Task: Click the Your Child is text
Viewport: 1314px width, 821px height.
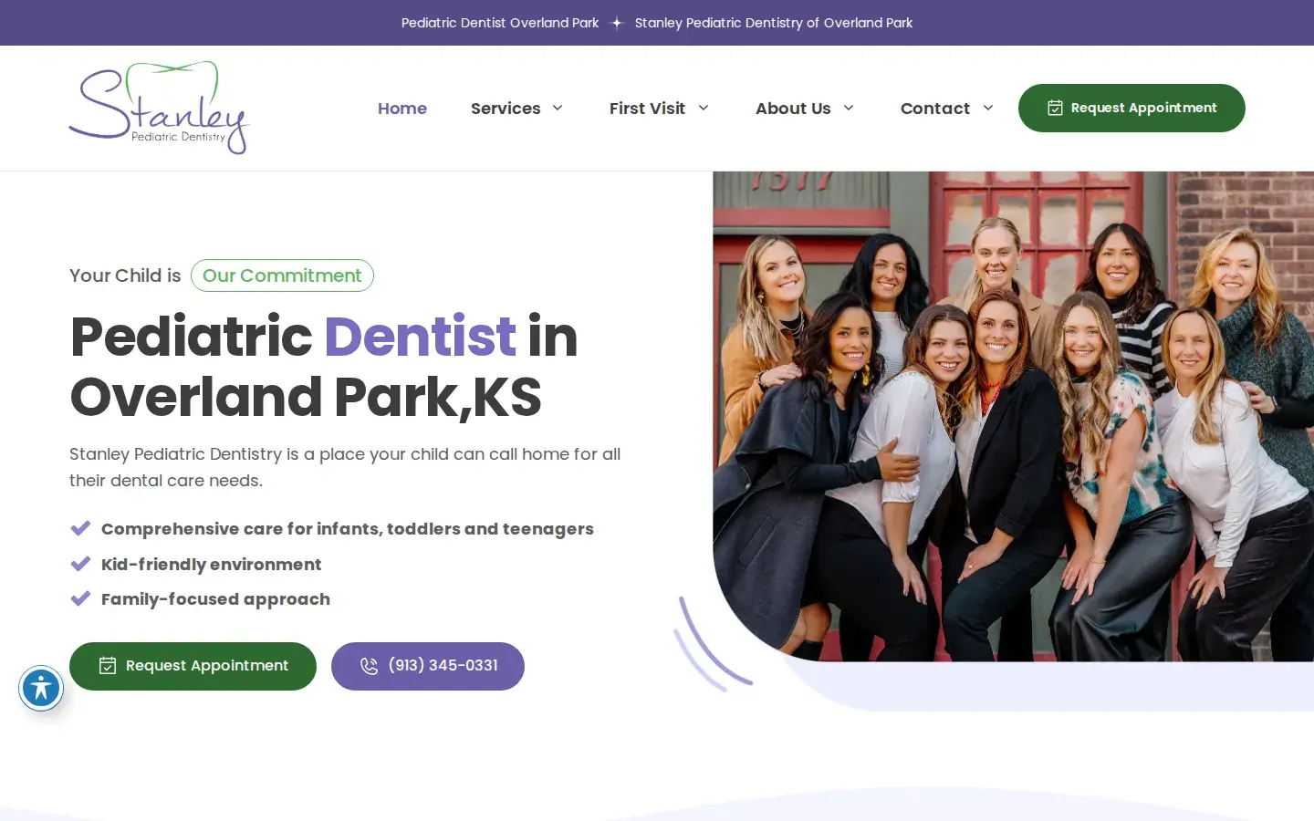Action: click(x=125, y=275)
